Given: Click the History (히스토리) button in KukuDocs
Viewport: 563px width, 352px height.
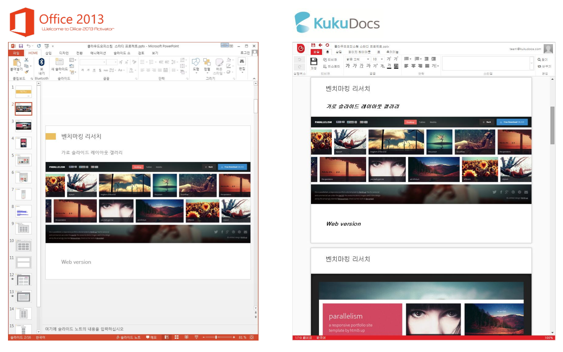Looking at the screenshot, I should click(x=332, y=66).
